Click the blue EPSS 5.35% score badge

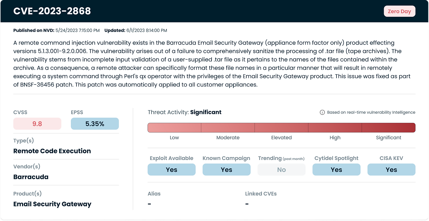[x=95, y=124]
